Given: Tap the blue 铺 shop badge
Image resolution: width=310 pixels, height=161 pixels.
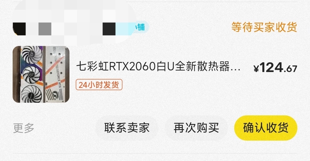Looking at the screenshot, I should pos(141,27).
